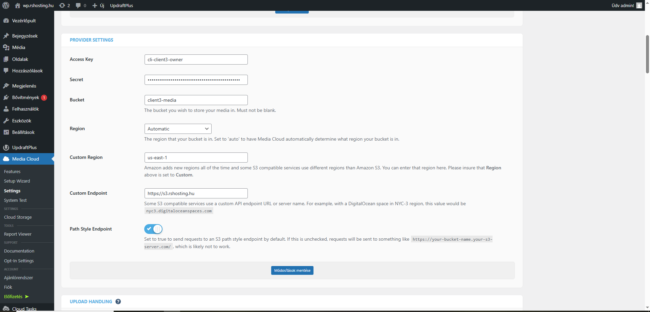Click the page vertical scrollbar
This screenshot has width=650, height=312.
click(x=647, y=54)
